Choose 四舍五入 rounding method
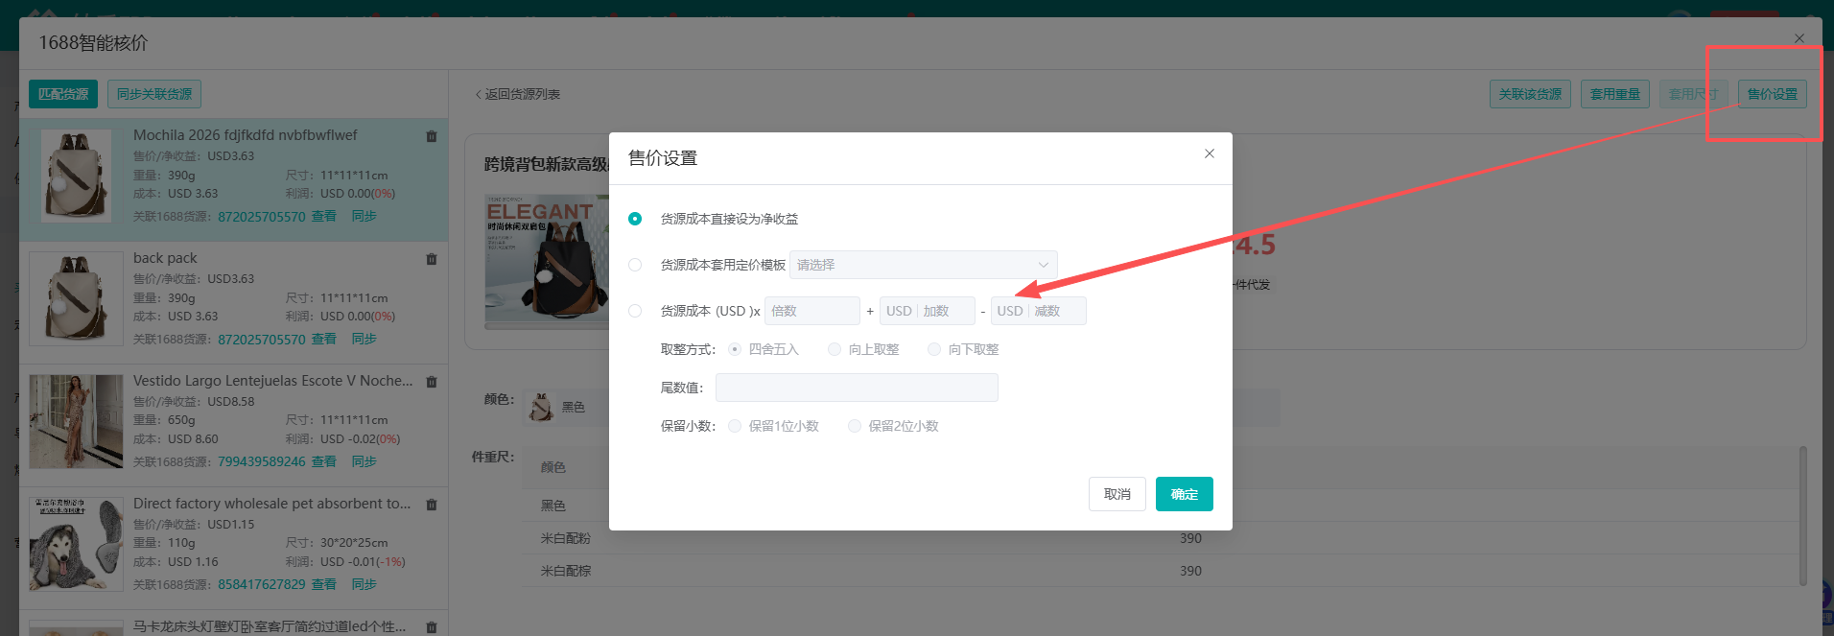 [x=735, y=349]
